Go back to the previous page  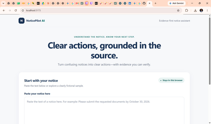[x=4, y=10]
